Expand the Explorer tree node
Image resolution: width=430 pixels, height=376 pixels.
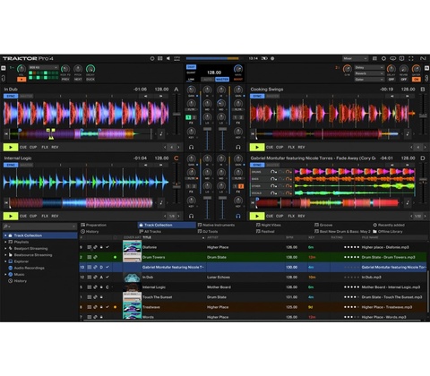(5, 261)
